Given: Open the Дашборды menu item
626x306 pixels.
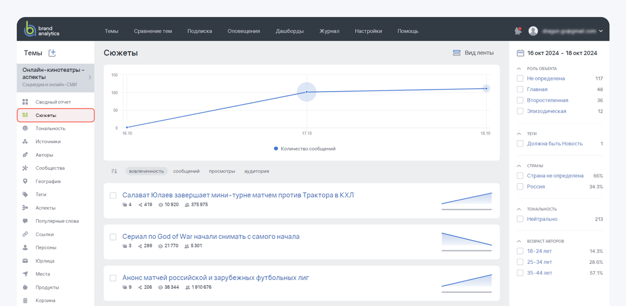Looking at the screenshot, I should pos(290,31).
